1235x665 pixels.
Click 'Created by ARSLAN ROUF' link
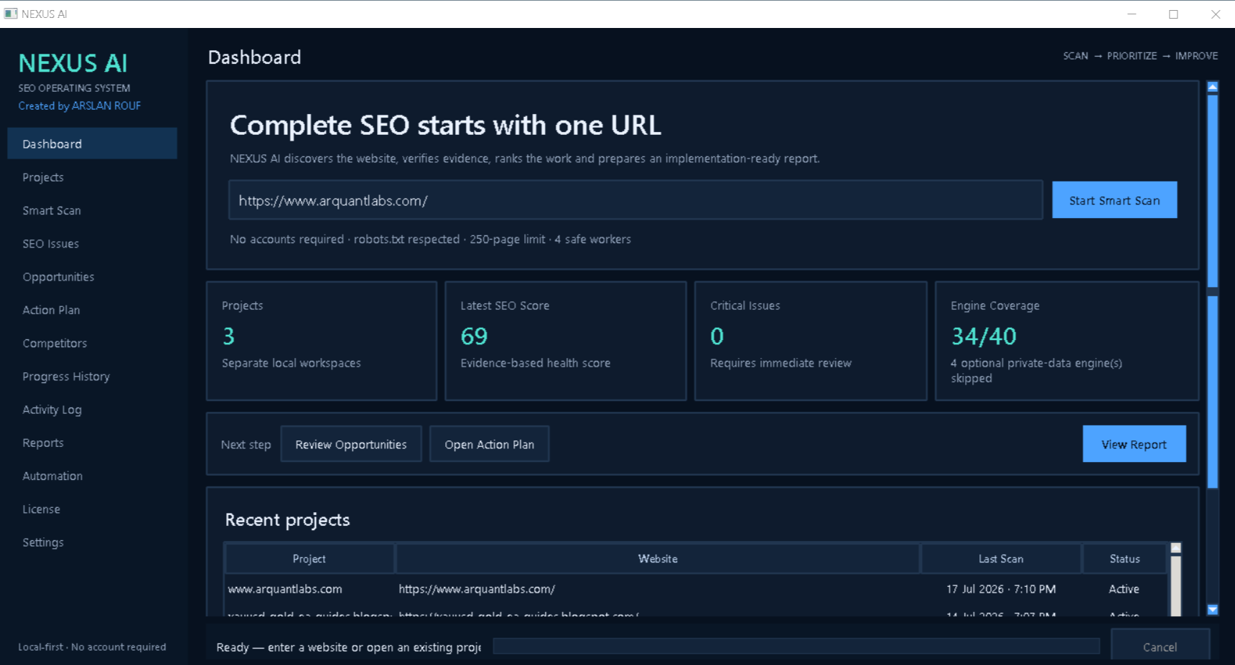click(80, 105)
